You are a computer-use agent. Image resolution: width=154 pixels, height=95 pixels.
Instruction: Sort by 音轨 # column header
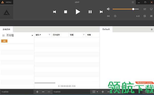tap(38, 35)
